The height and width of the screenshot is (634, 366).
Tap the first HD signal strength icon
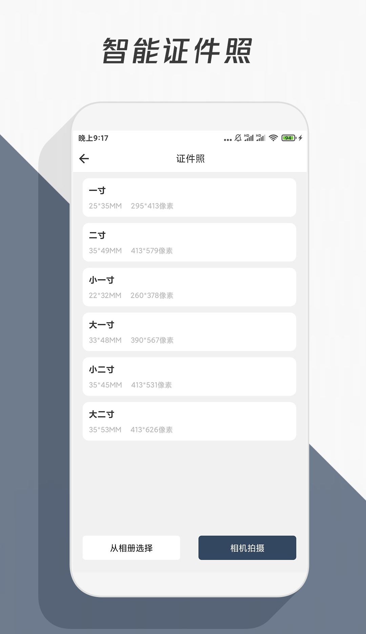tap(249, 137)
